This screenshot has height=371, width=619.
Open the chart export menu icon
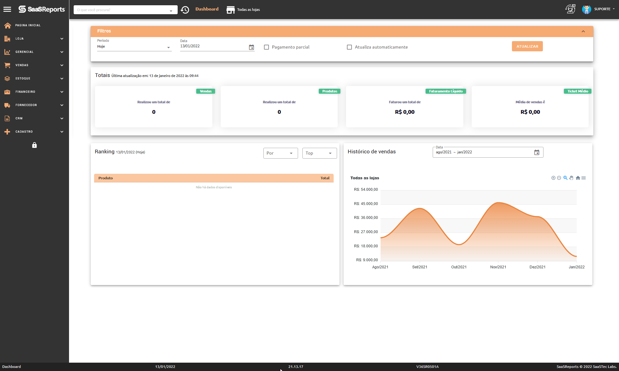click(583, 178)
